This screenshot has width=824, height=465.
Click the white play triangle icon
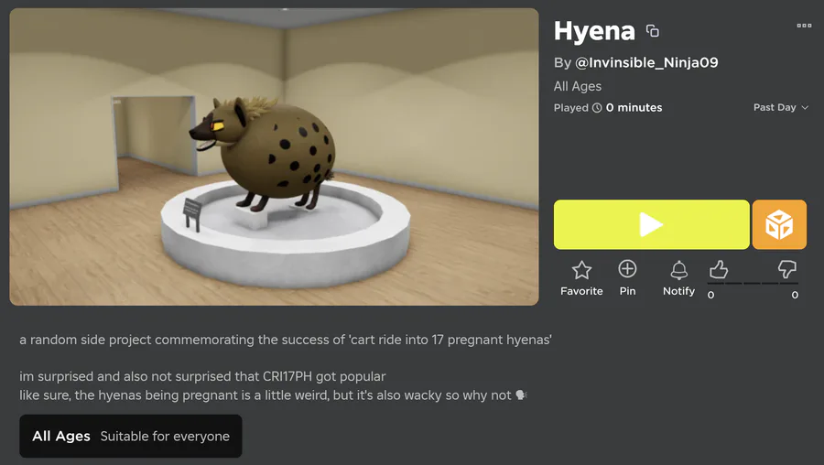651,224
